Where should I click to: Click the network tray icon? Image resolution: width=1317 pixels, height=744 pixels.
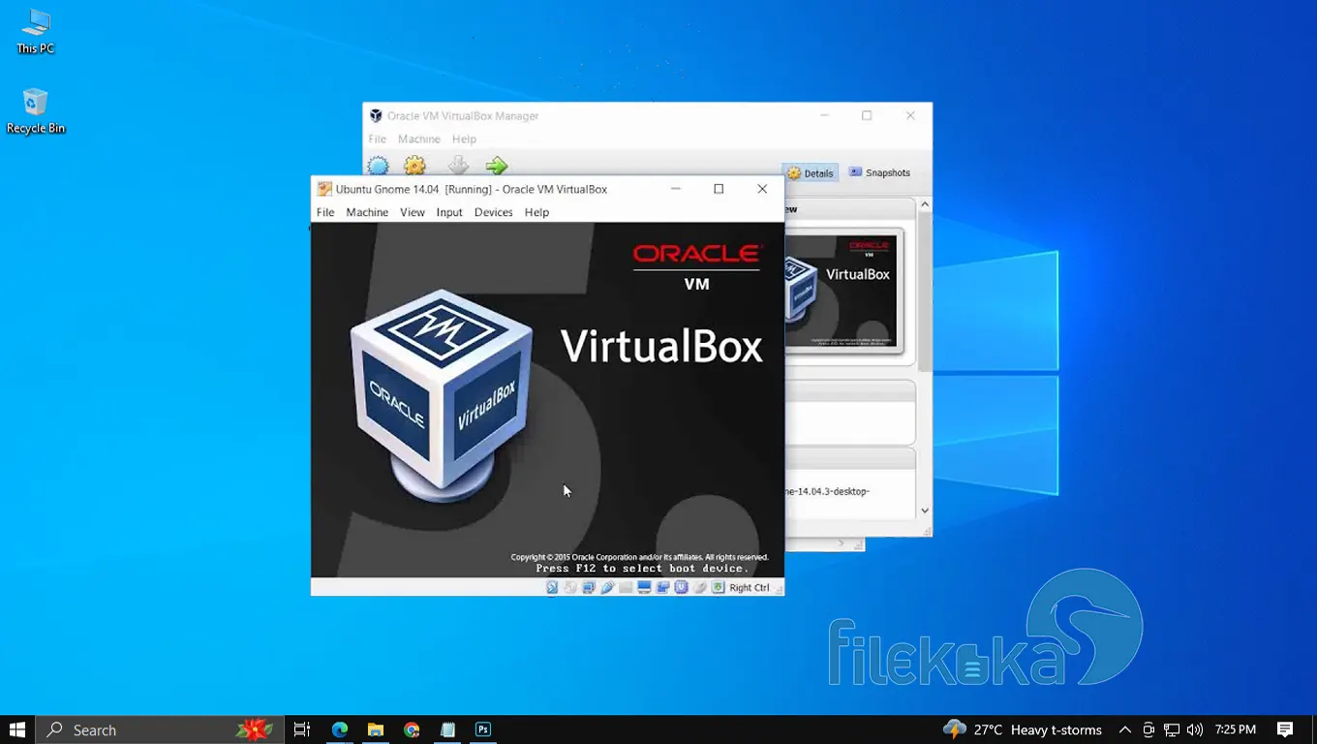1172,729
